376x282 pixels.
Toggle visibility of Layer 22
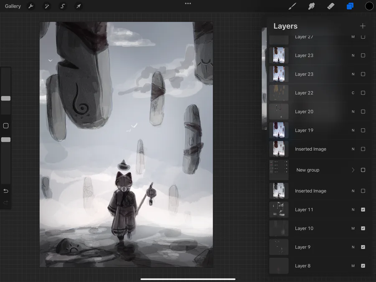[363, 93]
